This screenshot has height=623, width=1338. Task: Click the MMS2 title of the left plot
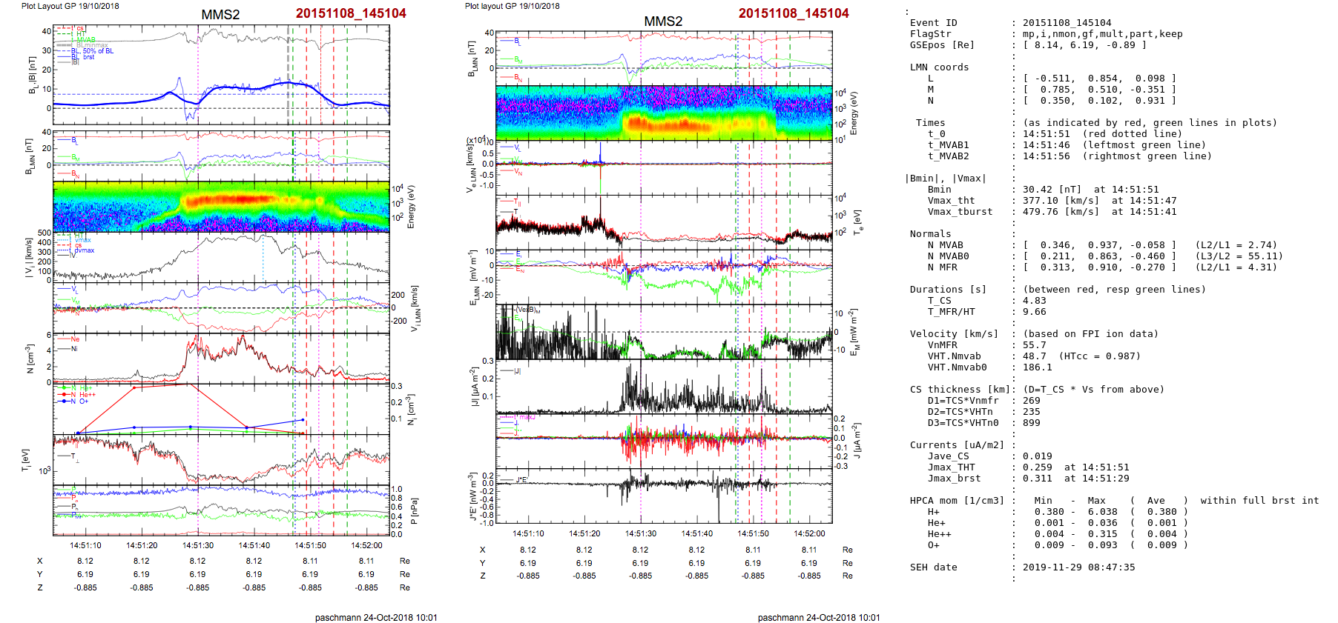220,15
